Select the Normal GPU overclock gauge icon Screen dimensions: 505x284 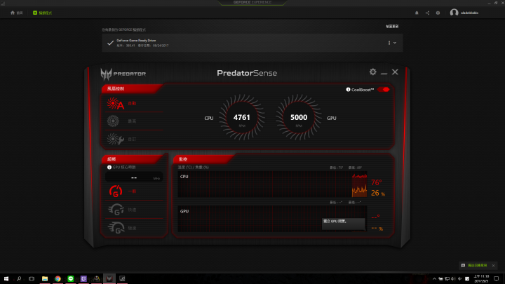click(x=116, y=191)
